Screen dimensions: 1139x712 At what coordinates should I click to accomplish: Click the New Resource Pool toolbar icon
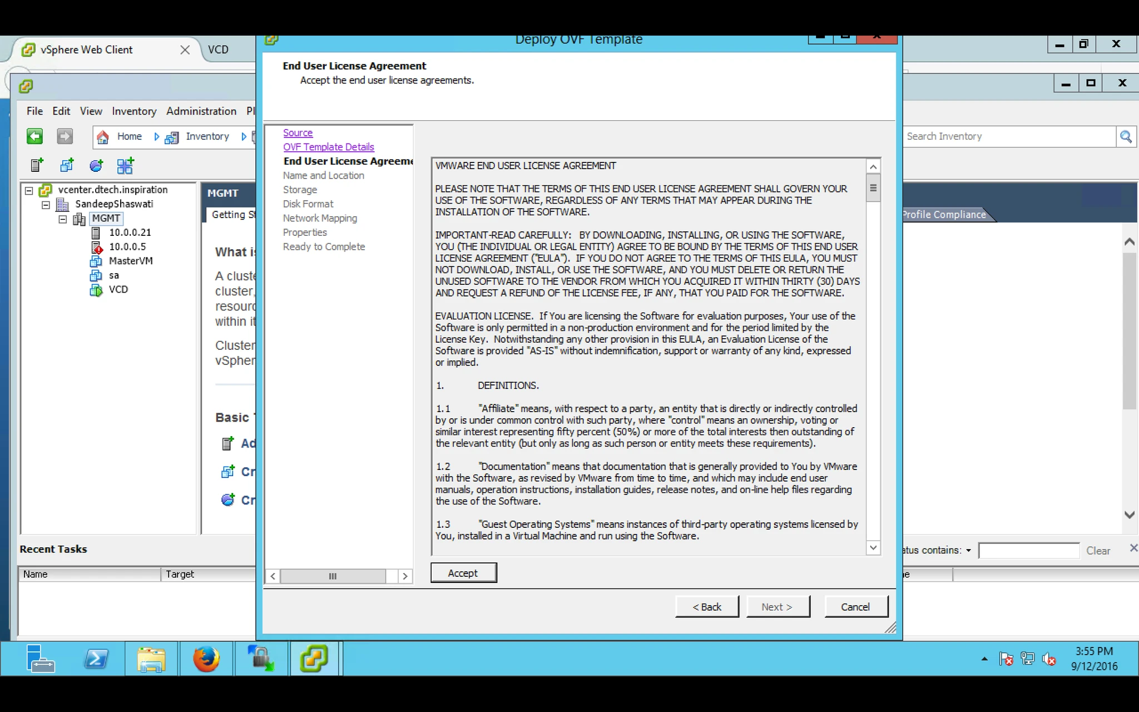tap(96, 165)
